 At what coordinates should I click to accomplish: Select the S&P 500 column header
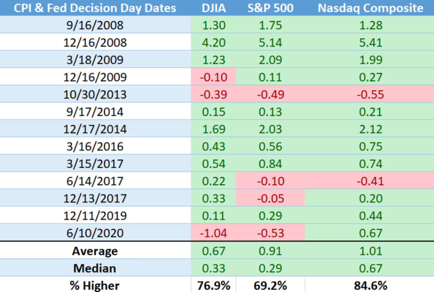coord(270,8)
